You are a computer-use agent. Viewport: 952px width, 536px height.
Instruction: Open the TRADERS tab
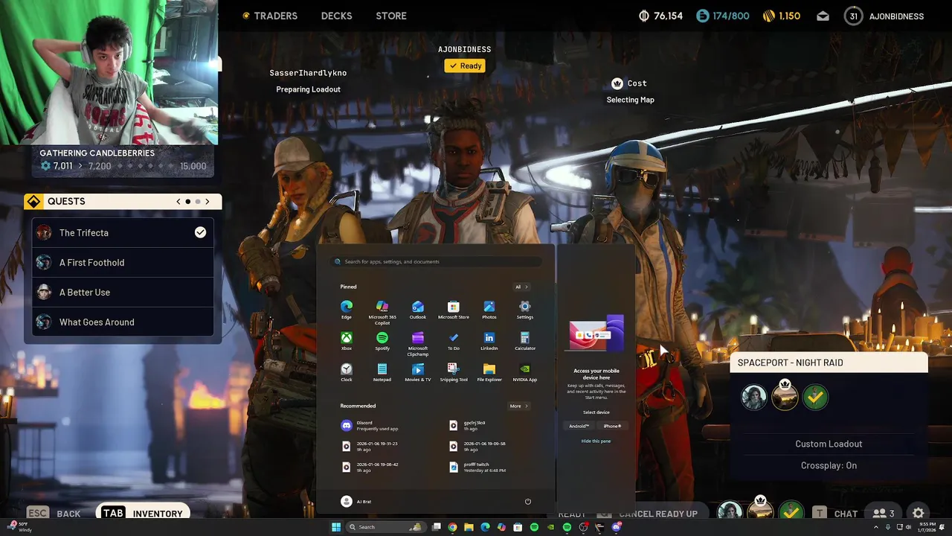(270, 16)
